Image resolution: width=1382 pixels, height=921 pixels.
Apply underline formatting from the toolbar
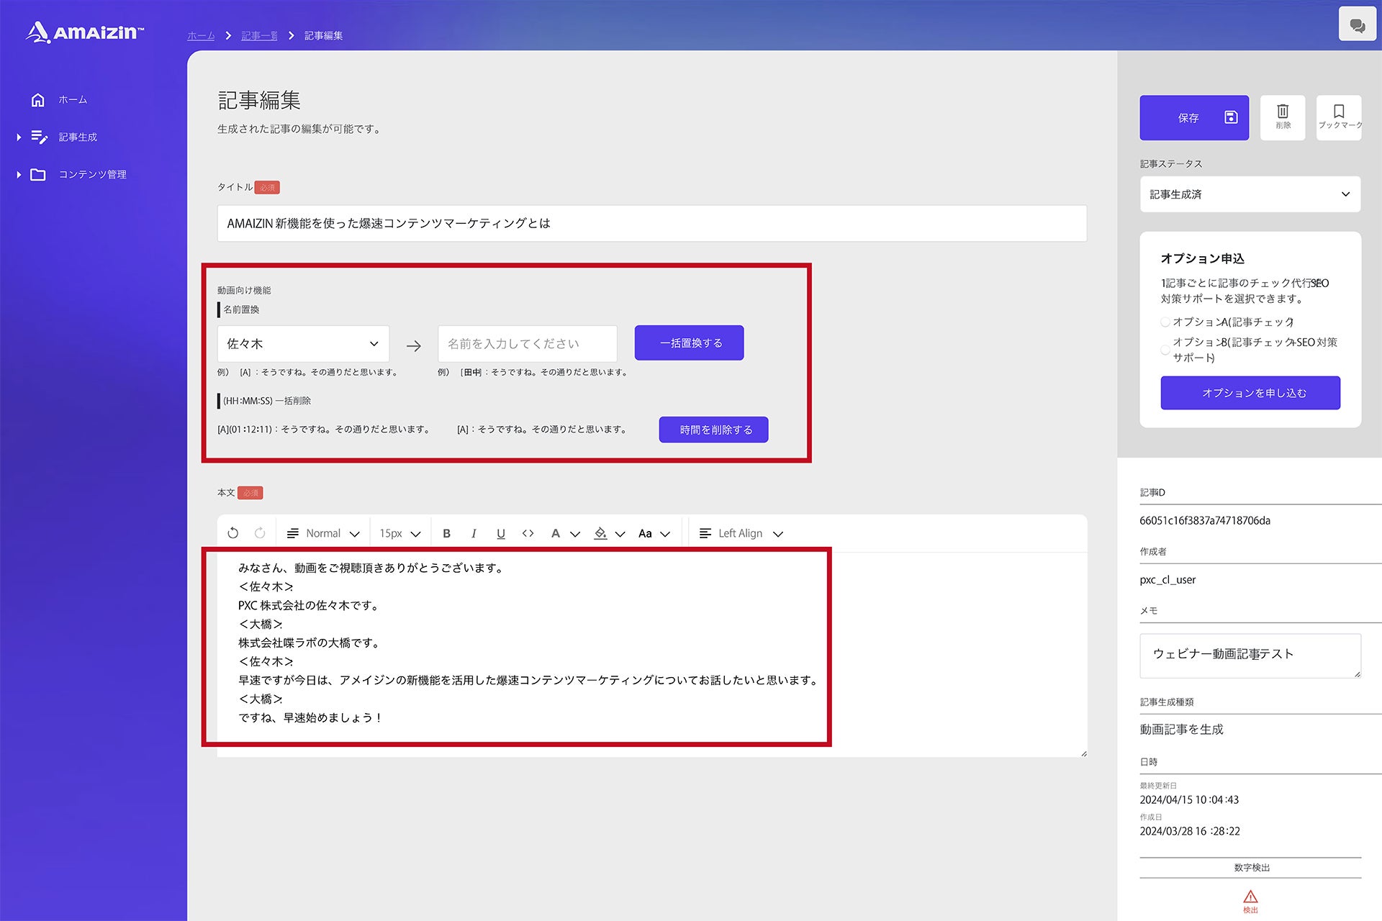501,533
